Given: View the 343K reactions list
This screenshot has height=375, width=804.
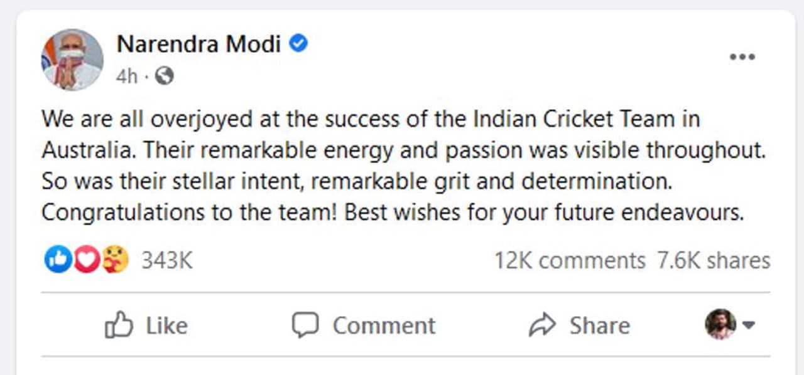Looking at the screenshot, I should click(166, 260).
